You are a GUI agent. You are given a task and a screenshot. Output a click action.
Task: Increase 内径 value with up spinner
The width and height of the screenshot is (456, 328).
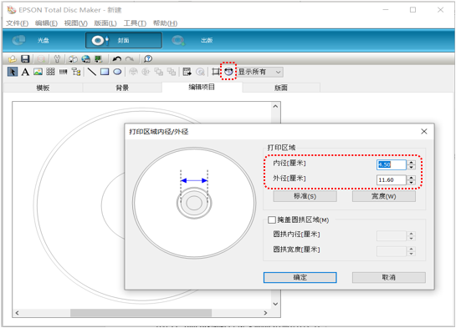[411, 163]
